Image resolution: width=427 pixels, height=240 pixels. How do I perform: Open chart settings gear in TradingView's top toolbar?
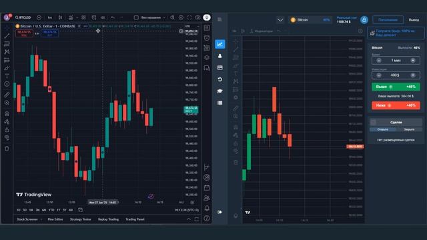(181, 17)
